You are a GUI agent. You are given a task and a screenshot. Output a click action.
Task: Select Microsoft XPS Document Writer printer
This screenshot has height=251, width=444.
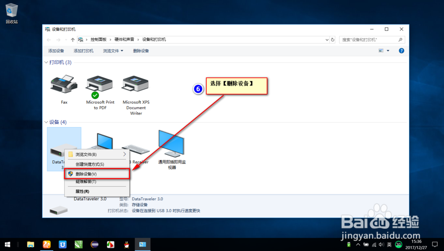[136, 95]
